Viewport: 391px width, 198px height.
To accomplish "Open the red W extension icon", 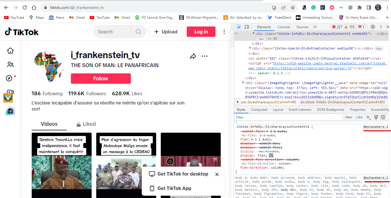I will click(332, 7).
